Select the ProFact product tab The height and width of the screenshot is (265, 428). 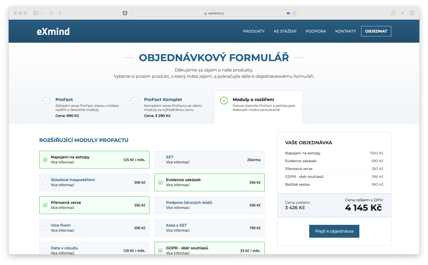81,107
